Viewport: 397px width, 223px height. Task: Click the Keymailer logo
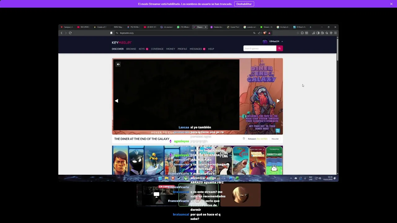pos(122,42)
